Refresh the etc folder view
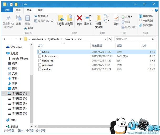This screenshot has height=135, width=160. tap(110, 39)
